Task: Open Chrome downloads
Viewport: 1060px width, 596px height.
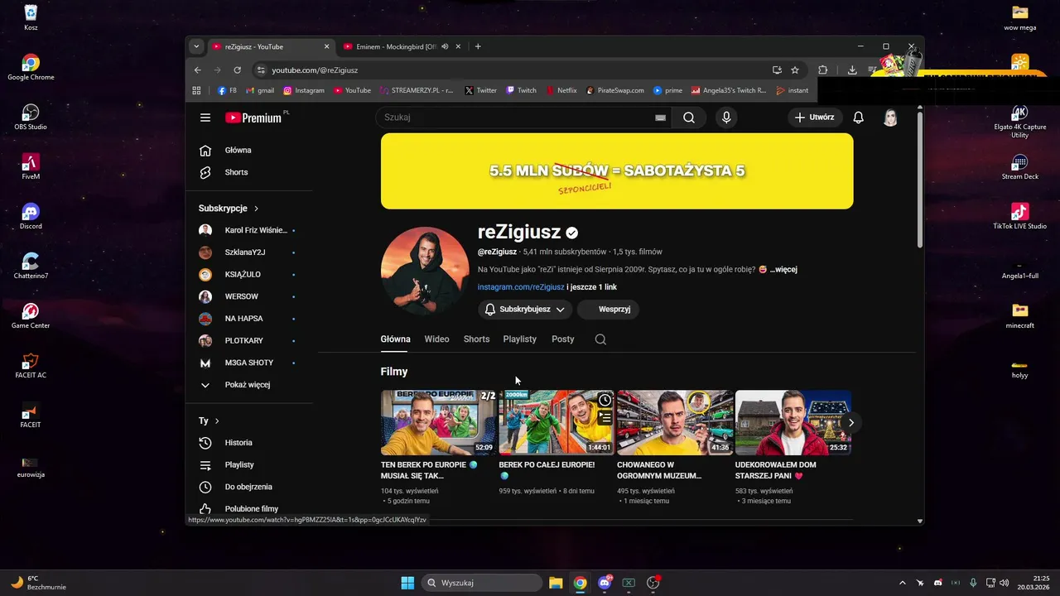Action: pos(852,70)
